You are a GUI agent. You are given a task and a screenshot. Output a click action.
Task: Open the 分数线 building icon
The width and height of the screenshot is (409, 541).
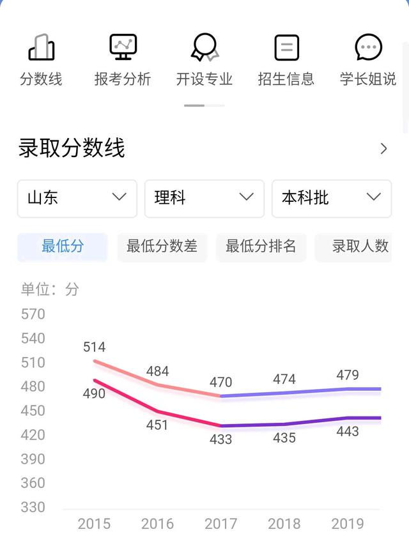42,47
